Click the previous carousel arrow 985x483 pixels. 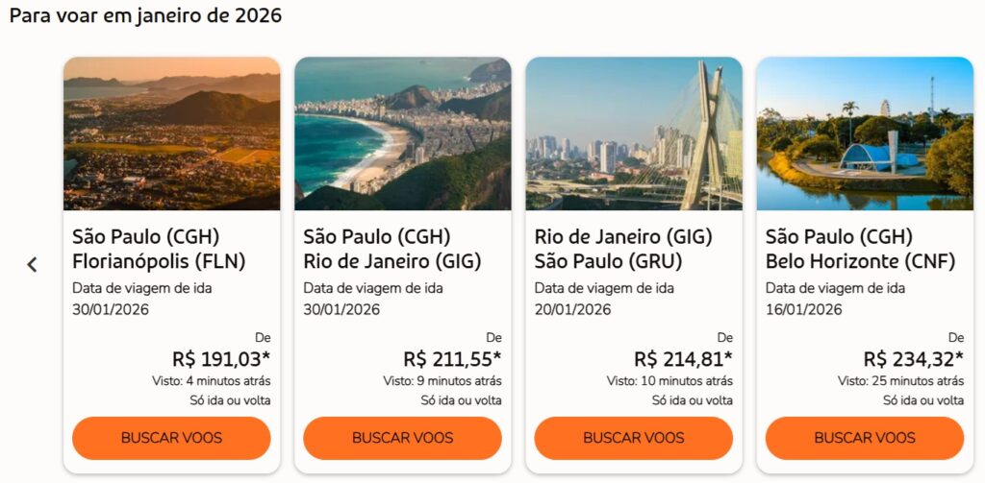point(32,264)
